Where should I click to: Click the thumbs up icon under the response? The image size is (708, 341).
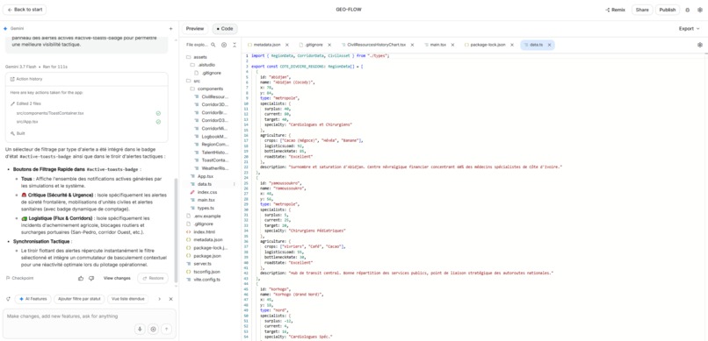(81, 279)
